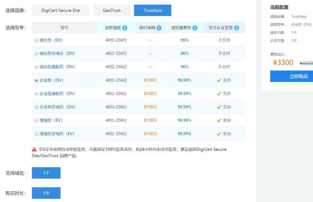Select the TrustAsia brand tab
The width and height of the screenshot is (313, 202).
pyautogui.click(x=152, y=11)
